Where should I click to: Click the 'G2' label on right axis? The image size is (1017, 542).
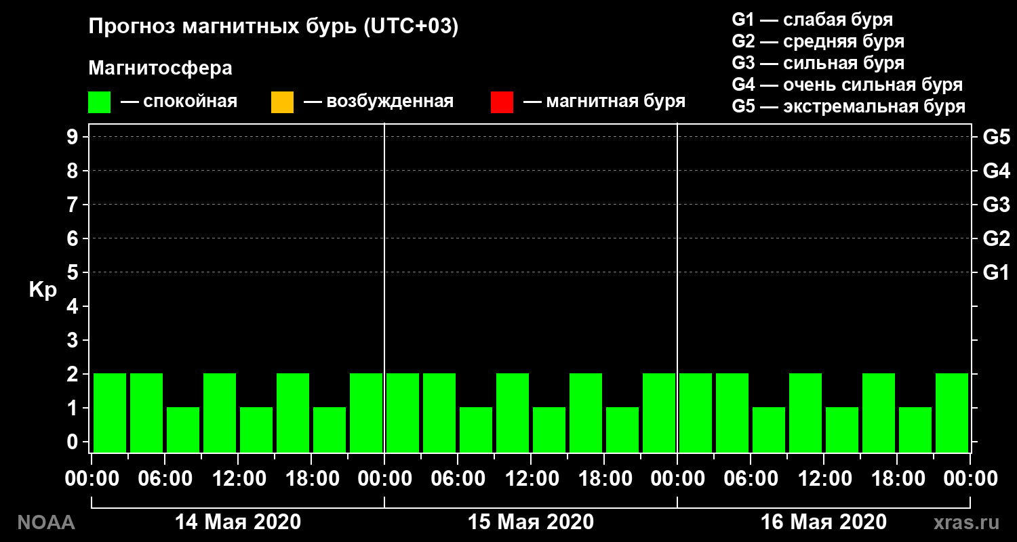pos(996,238)
